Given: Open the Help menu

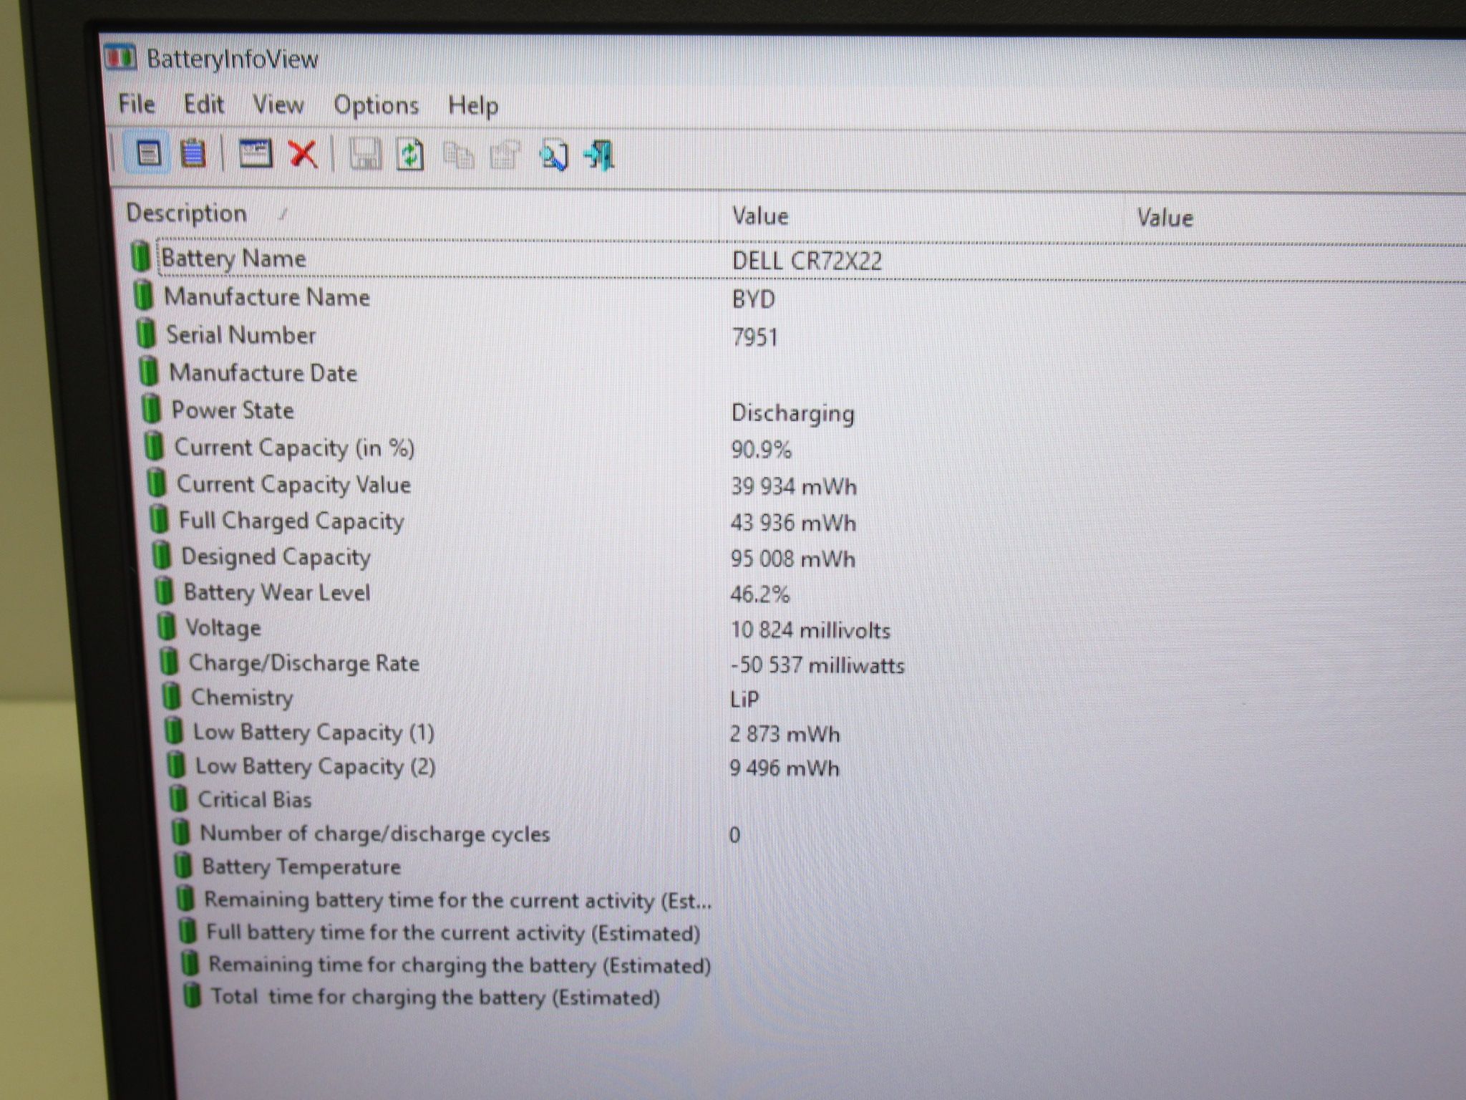Looking at the screenshot, I should (473, 107).
